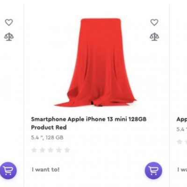Add iPhone 13 mini to favorites heart
This screenshot has height=187, width=187.
tap(154, 22)
